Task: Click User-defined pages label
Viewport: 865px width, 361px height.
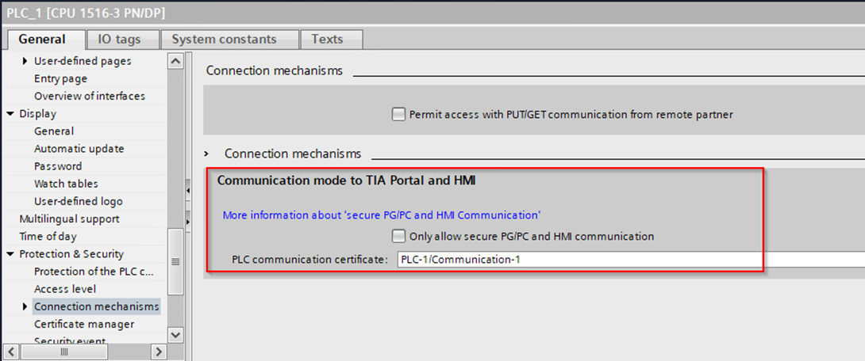Action: tap(83, 61)
